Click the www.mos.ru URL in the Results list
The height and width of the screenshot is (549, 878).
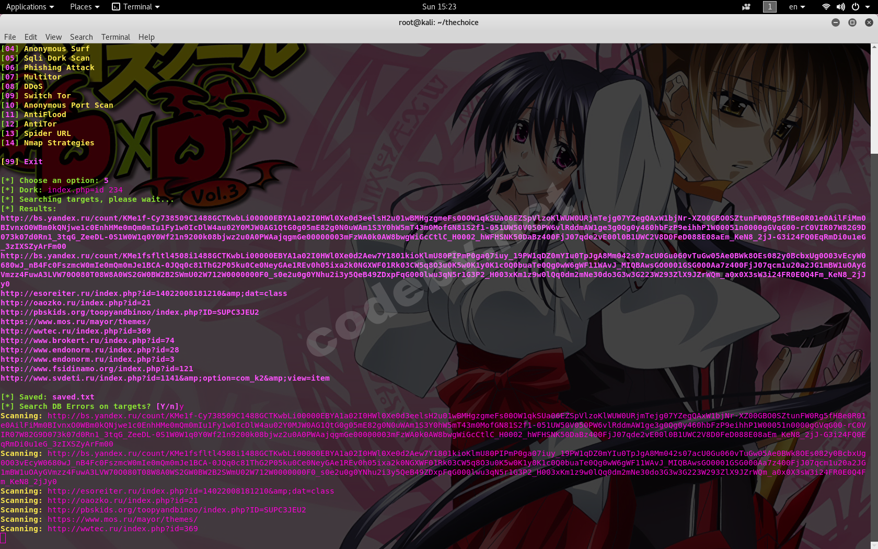tap(76, 322)
